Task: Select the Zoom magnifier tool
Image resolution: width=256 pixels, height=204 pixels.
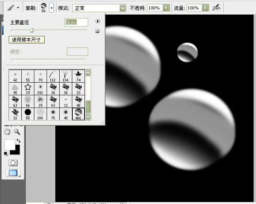Action: coord(17,132)
